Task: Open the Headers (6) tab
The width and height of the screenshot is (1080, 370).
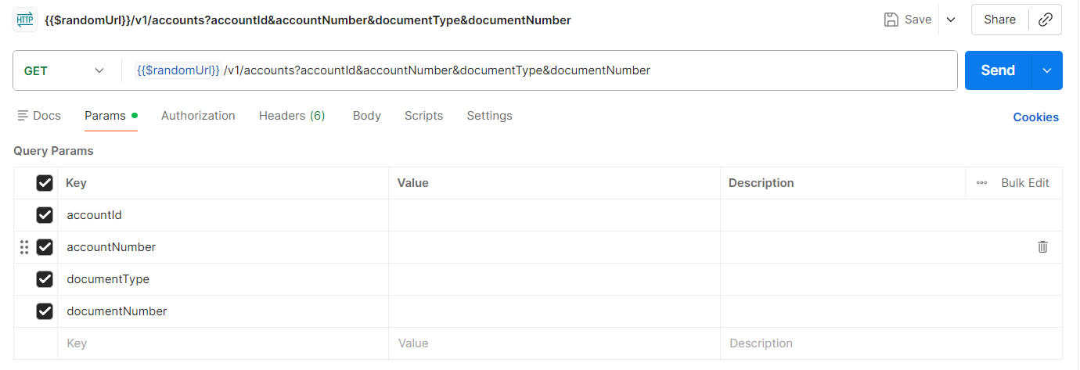Action: pyautogui.click(x=292, y=116)
